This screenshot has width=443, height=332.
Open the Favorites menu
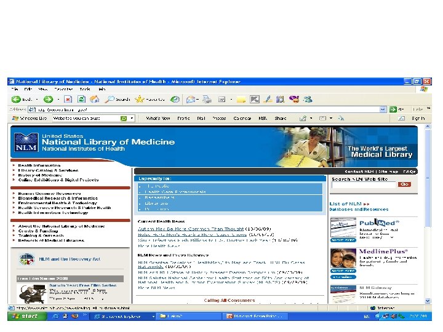click(x=63, y=89)
